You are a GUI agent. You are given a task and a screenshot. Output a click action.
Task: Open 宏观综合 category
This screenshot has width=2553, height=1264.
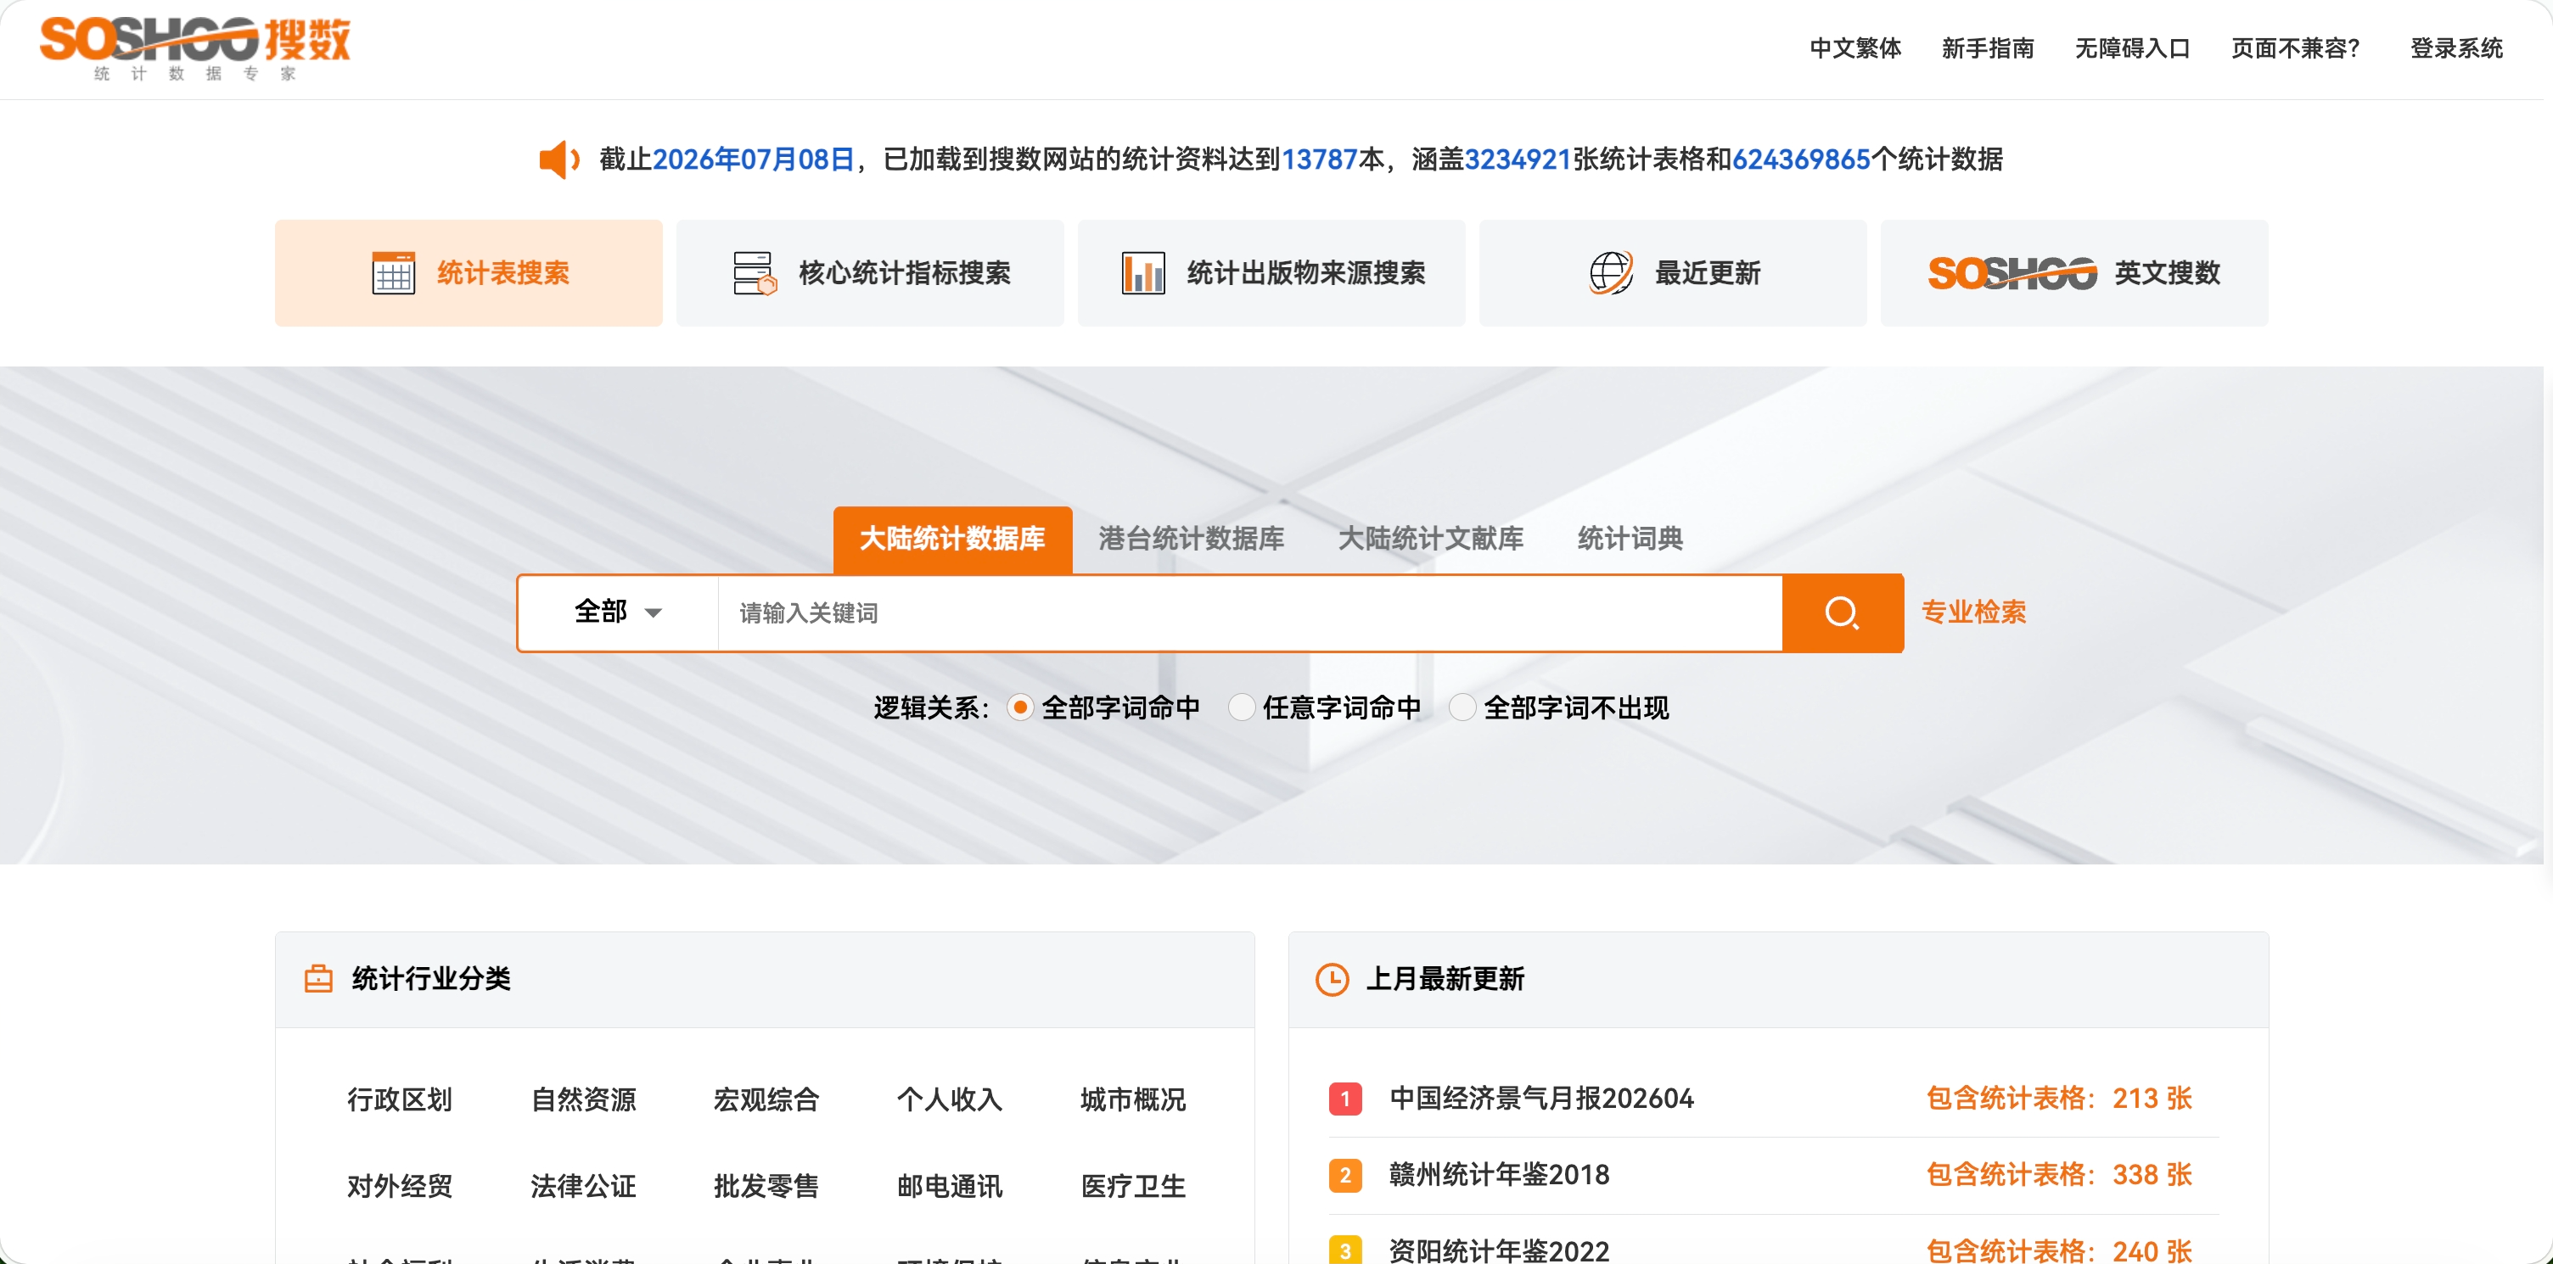[766, 1099]
